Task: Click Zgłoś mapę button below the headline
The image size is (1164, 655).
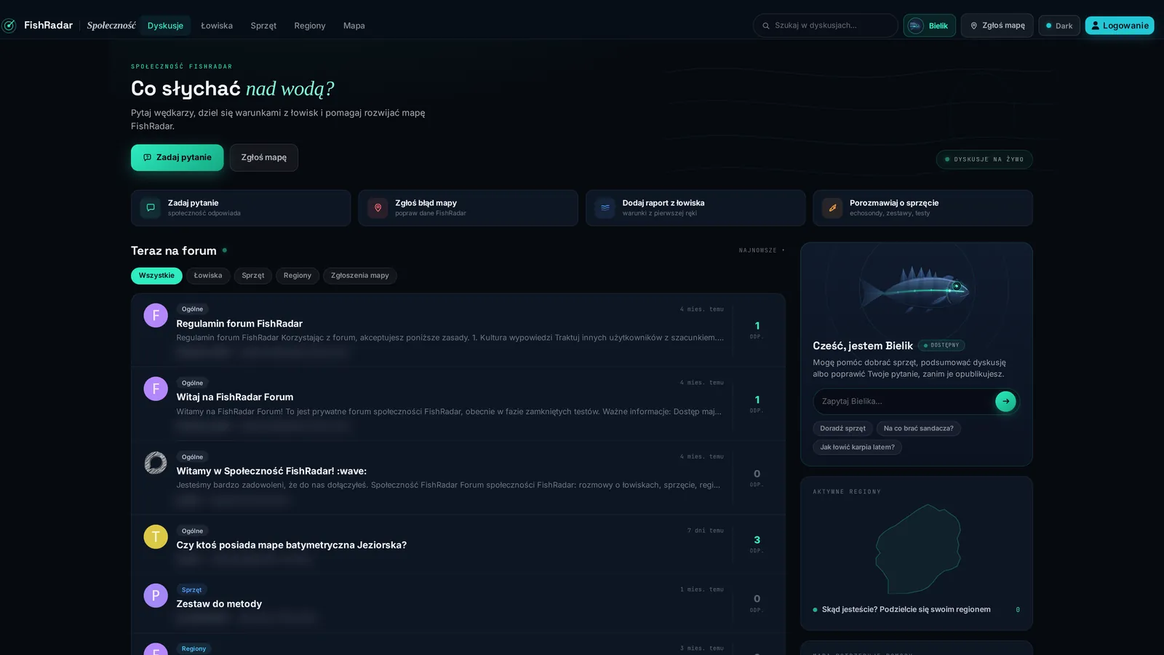Action: [264, 158]
